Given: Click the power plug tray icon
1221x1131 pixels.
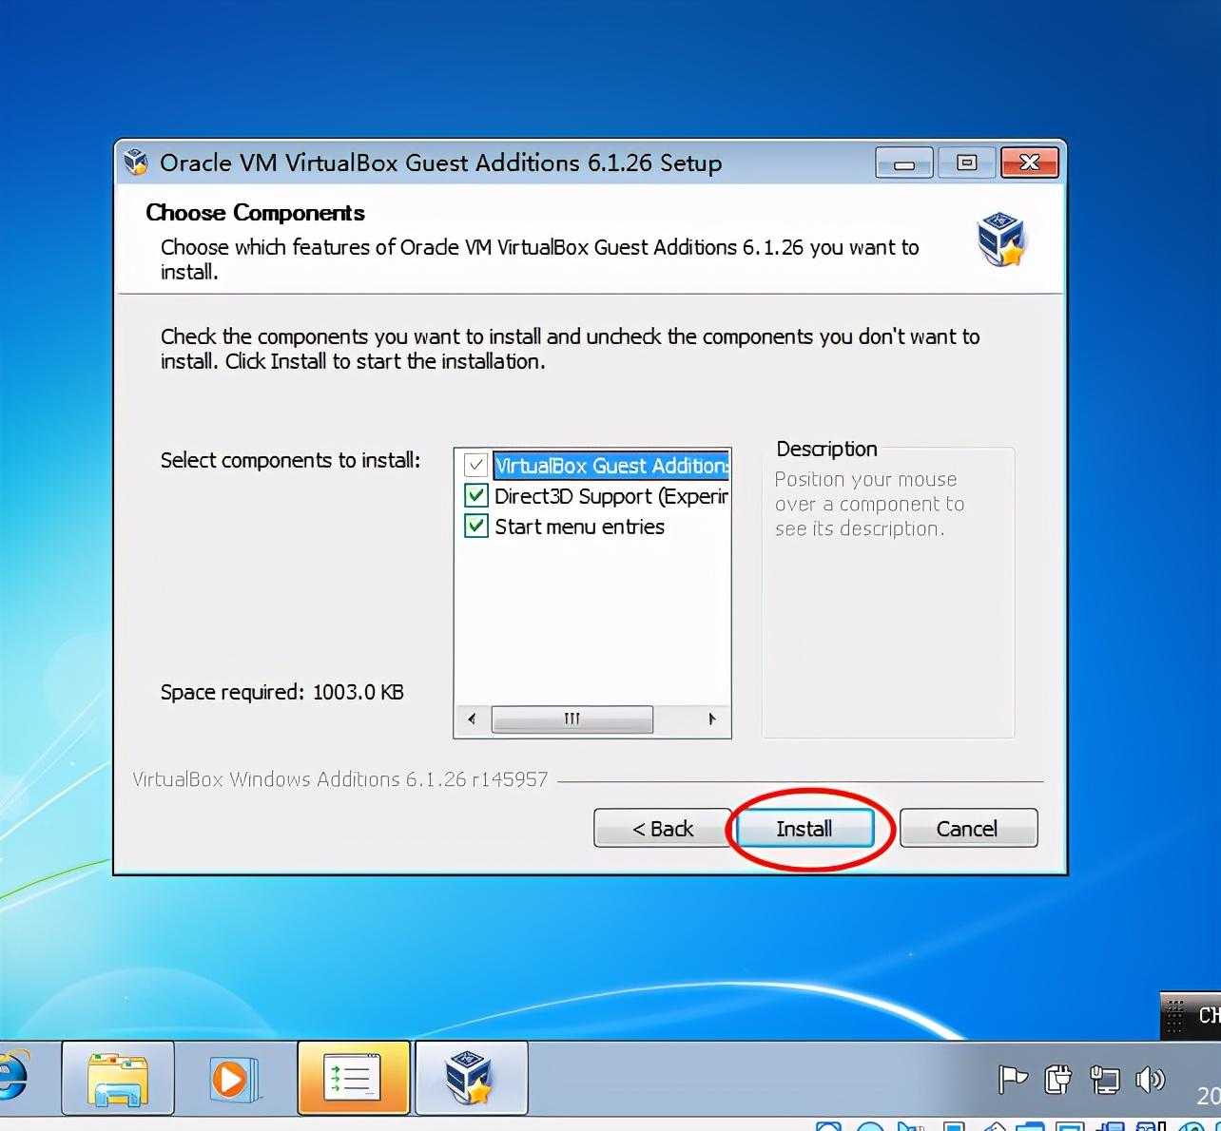Looking at the screenshot, I should [1057, 1080].
